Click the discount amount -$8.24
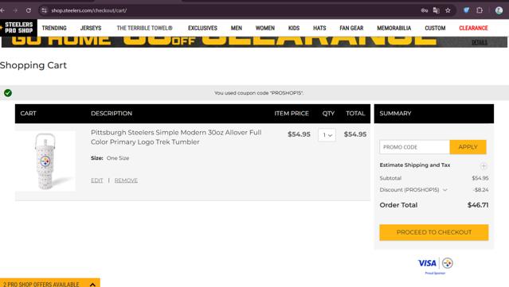Viewport: 509px width, 287px height. coord(481,190)
